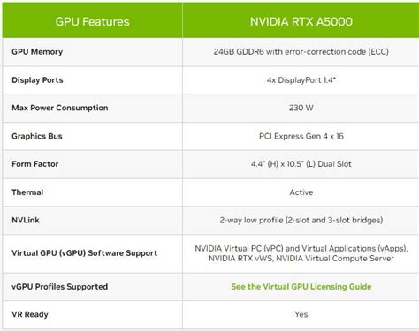Click the Display Ports row label
This screenshot has width=419, height=331.
click(x=37, y=80)
